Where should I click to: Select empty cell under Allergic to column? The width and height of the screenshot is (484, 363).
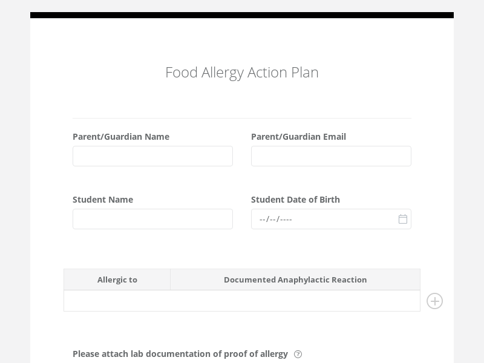tap(117, 301)
